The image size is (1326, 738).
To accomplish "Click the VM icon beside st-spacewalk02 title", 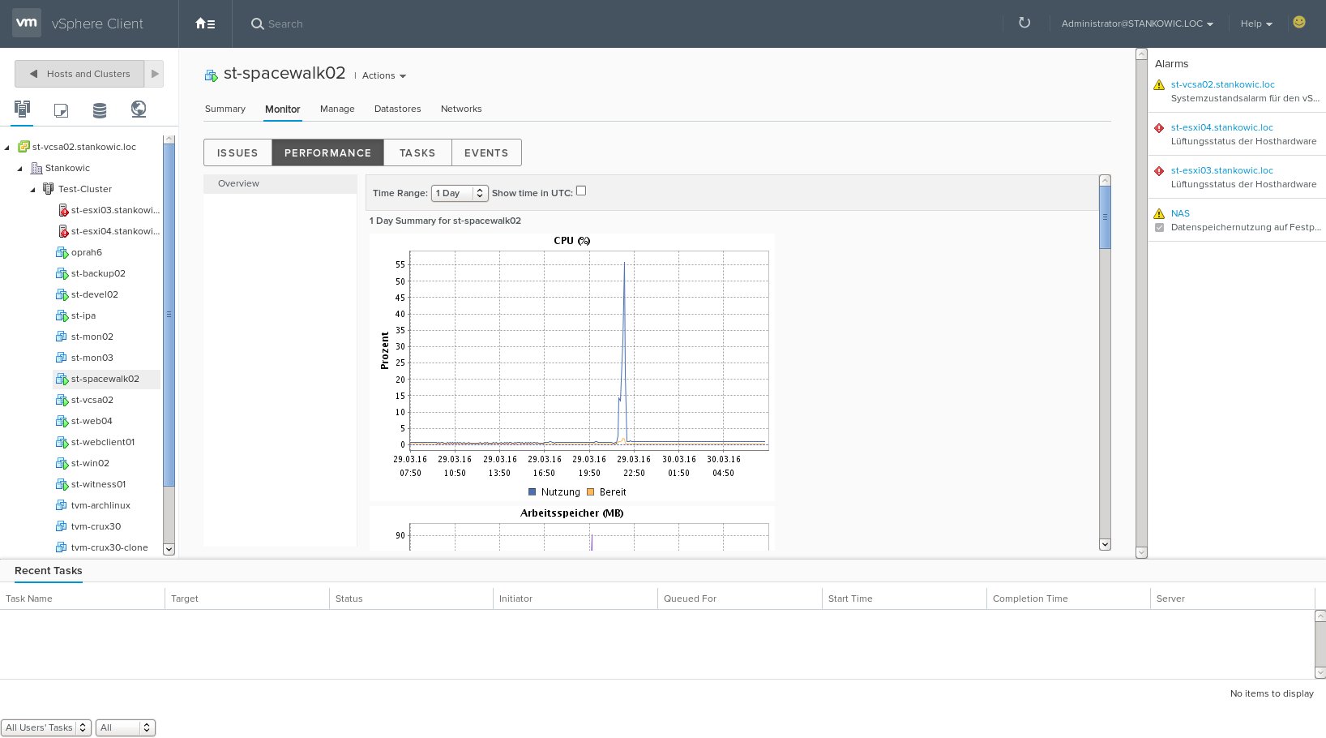I will click(212, 75).
